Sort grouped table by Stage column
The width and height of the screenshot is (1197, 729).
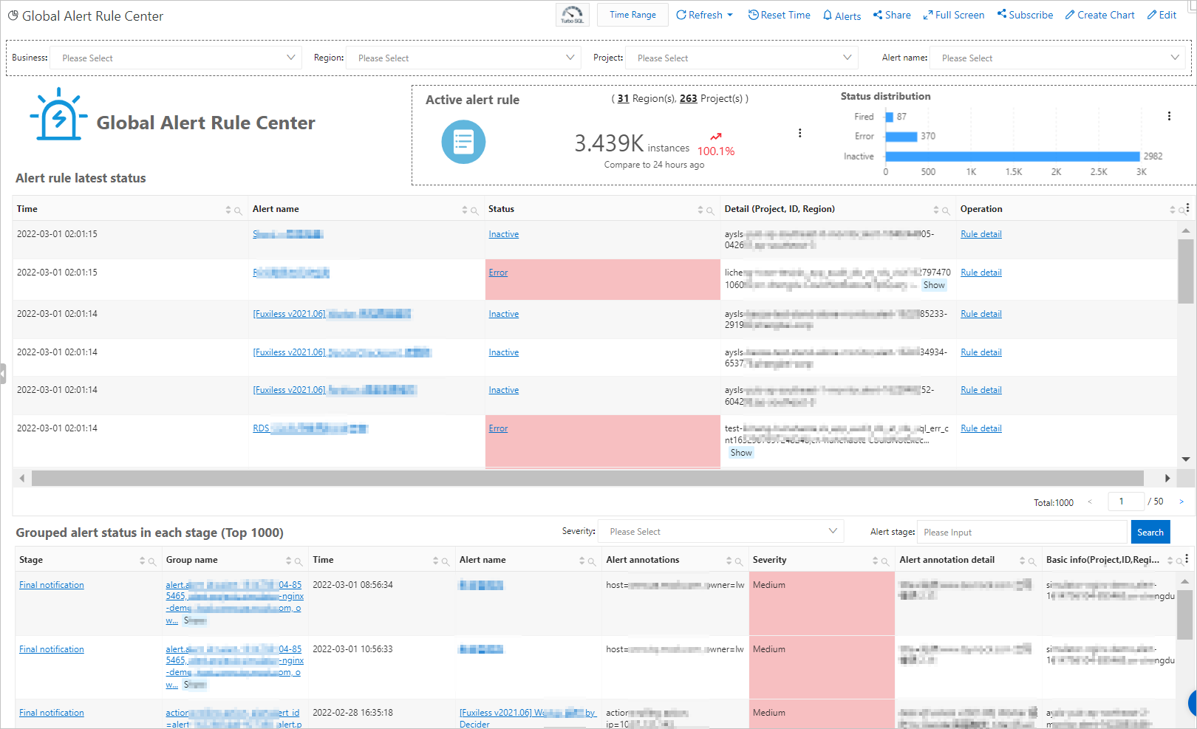coord(143,561)
